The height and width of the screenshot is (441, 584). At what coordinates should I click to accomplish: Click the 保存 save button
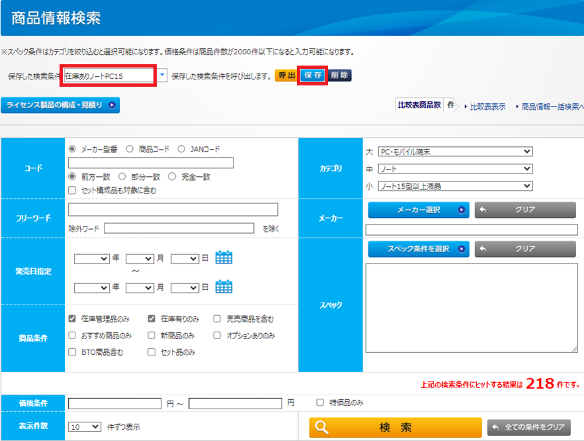(x=313, y=75)
